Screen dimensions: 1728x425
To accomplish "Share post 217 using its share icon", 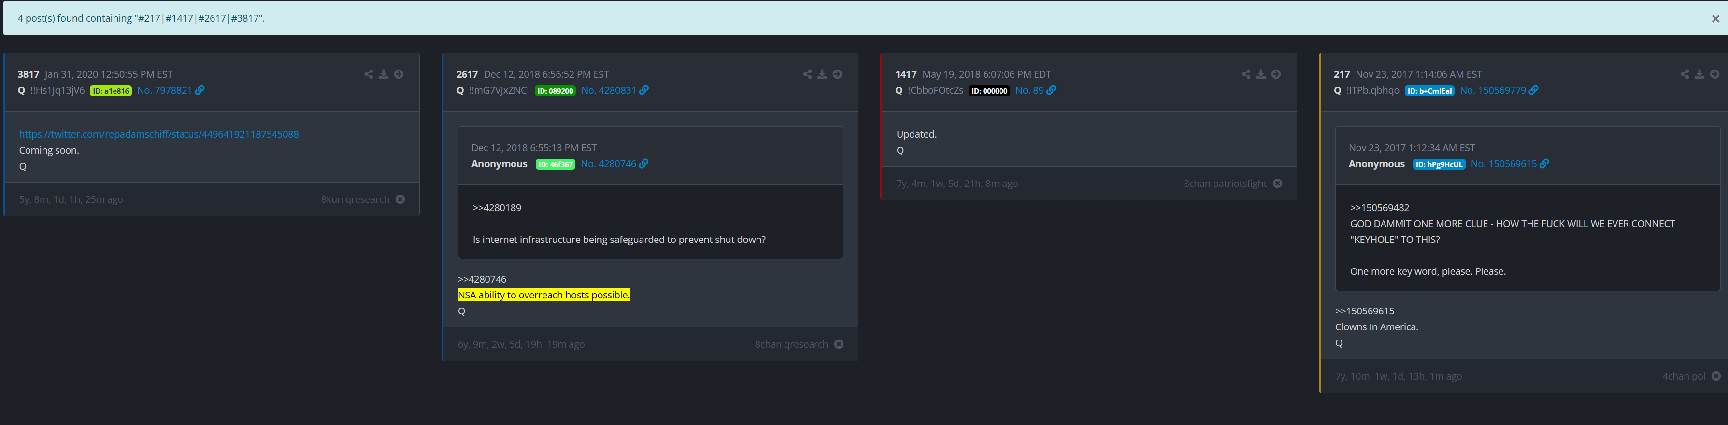I will tap(1685, 74).
